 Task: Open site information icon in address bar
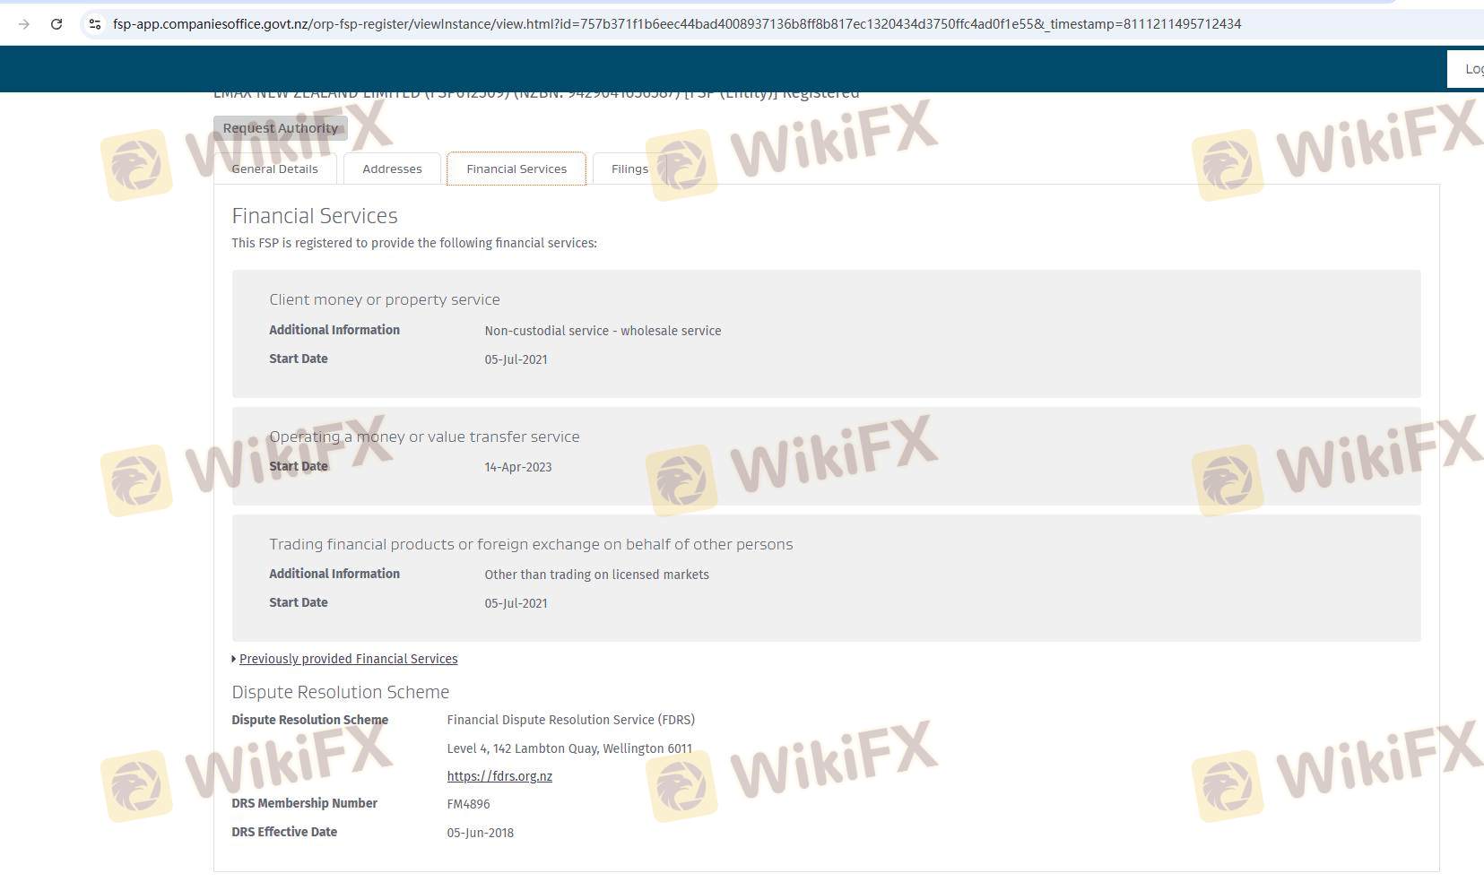[94, 24]
